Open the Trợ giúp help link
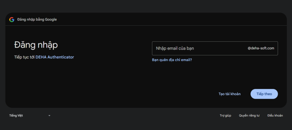This screenshot has height=130, width=292. [225, 116]
